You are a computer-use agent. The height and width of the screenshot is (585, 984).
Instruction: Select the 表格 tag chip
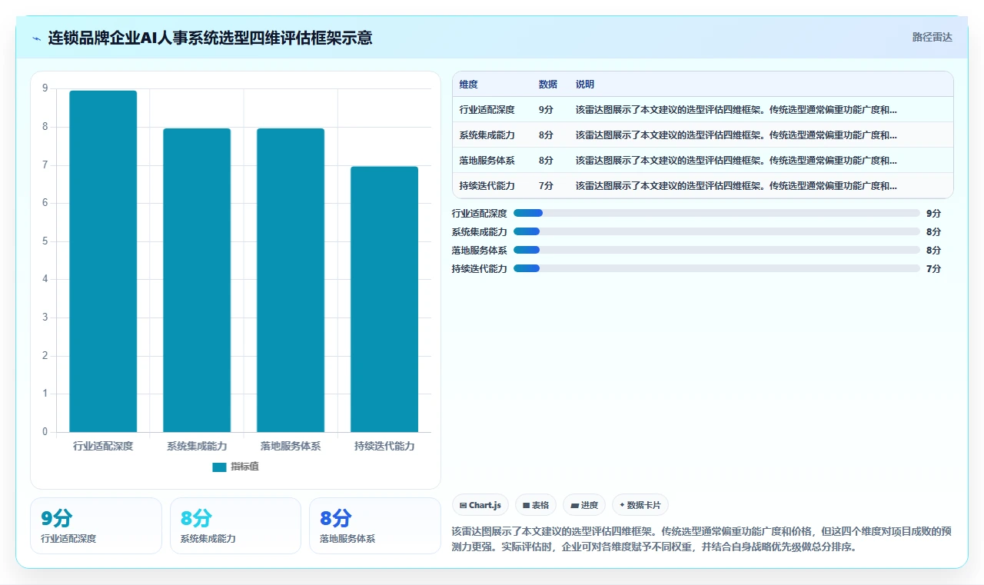click(x=536, y=505)
